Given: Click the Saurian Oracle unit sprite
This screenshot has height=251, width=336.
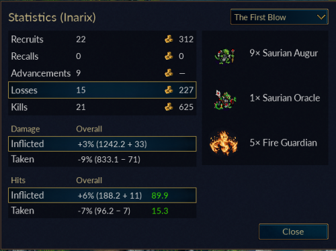Looking at the screenshot, I should coord(224,100).
